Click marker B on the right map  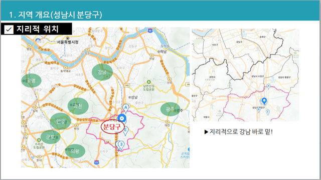[259, 110]
